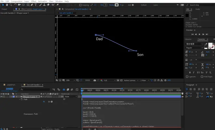This screenshot has height=130, width=215.
Task: Open the font family dropdown
Action: 194,44
